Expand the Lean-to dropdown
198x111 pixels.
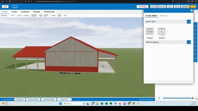[20, 15]
